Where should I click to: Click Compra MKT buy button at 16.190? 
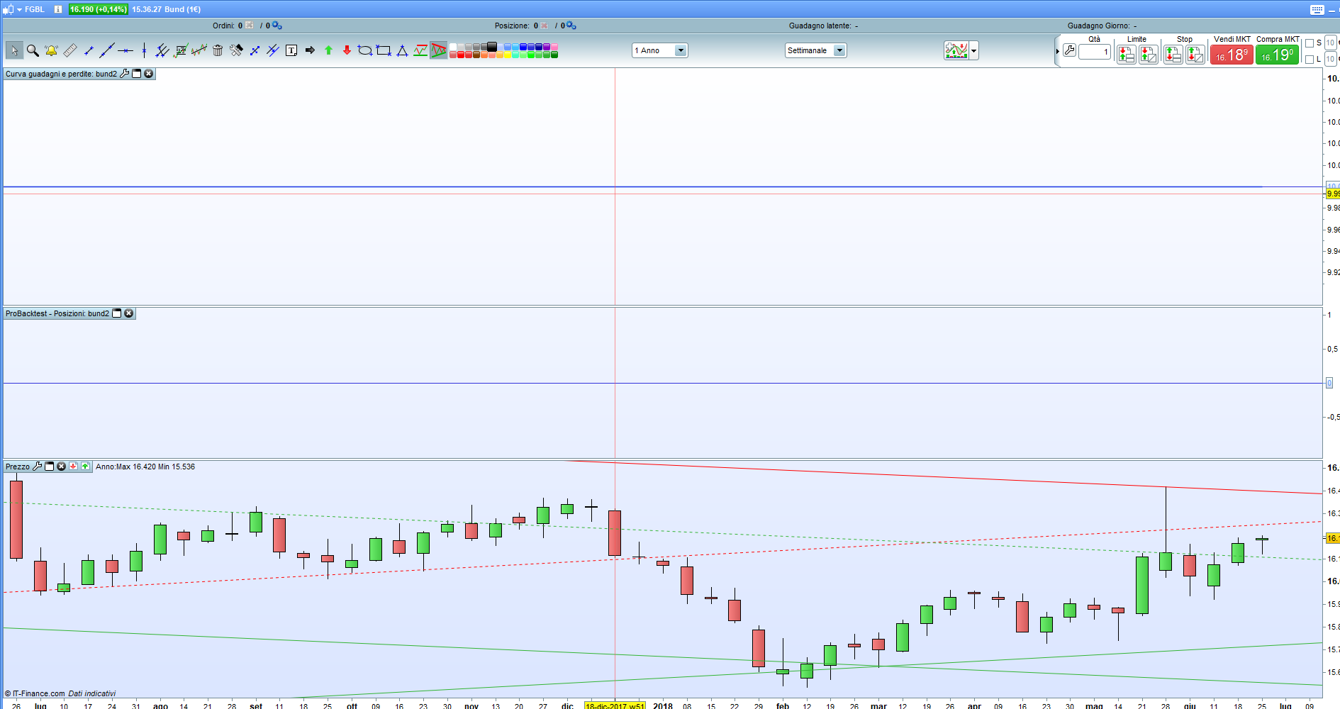1278,55
